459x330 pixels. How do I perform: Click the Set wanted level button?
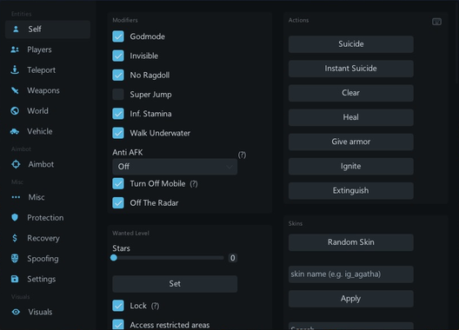[x=175, y=284]
